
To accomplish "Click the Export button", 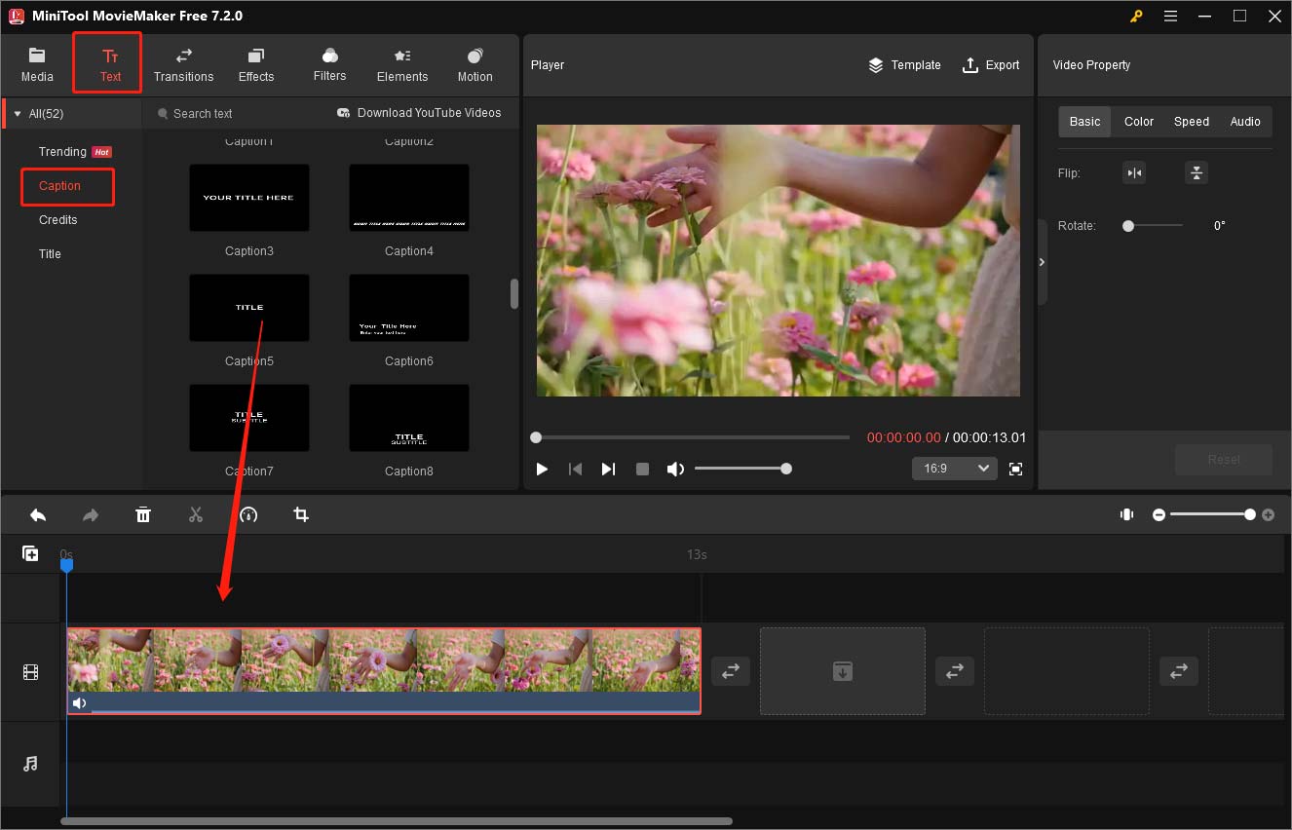I will pos(990,64).
